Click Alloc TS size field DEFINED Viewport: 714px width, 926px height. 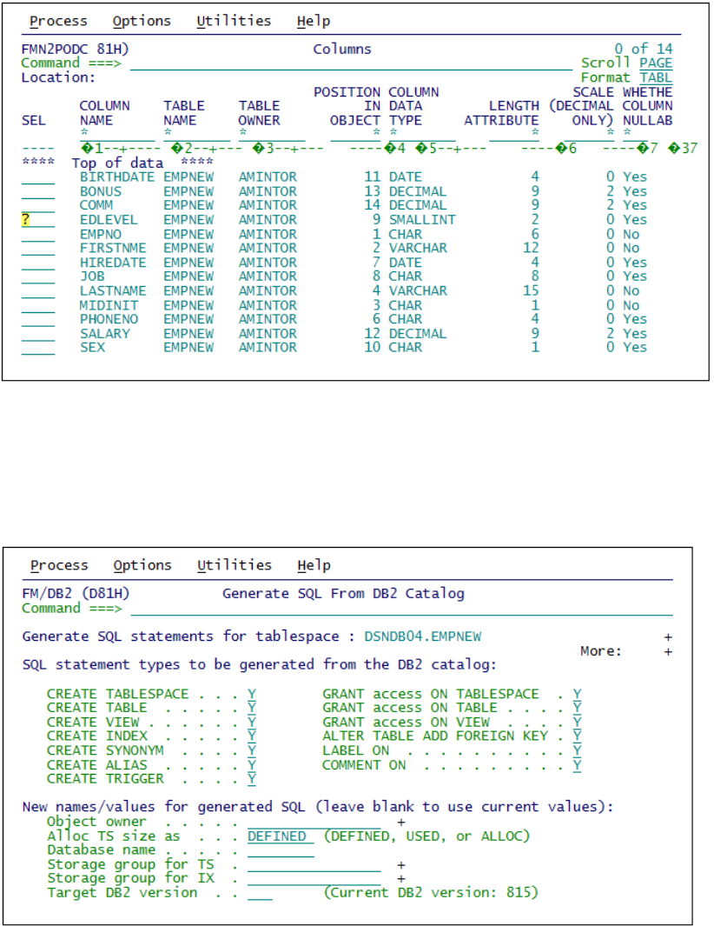[281, 836]
